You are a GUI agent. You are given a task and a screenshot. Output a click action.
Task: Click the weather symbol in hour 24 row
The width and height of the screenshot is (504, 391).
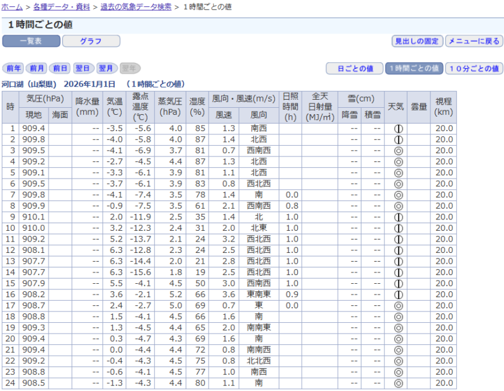click(398, 383)
